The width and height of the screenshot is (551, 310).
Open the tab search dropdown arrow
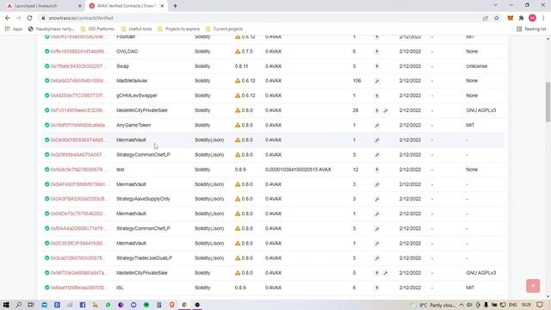495,5
